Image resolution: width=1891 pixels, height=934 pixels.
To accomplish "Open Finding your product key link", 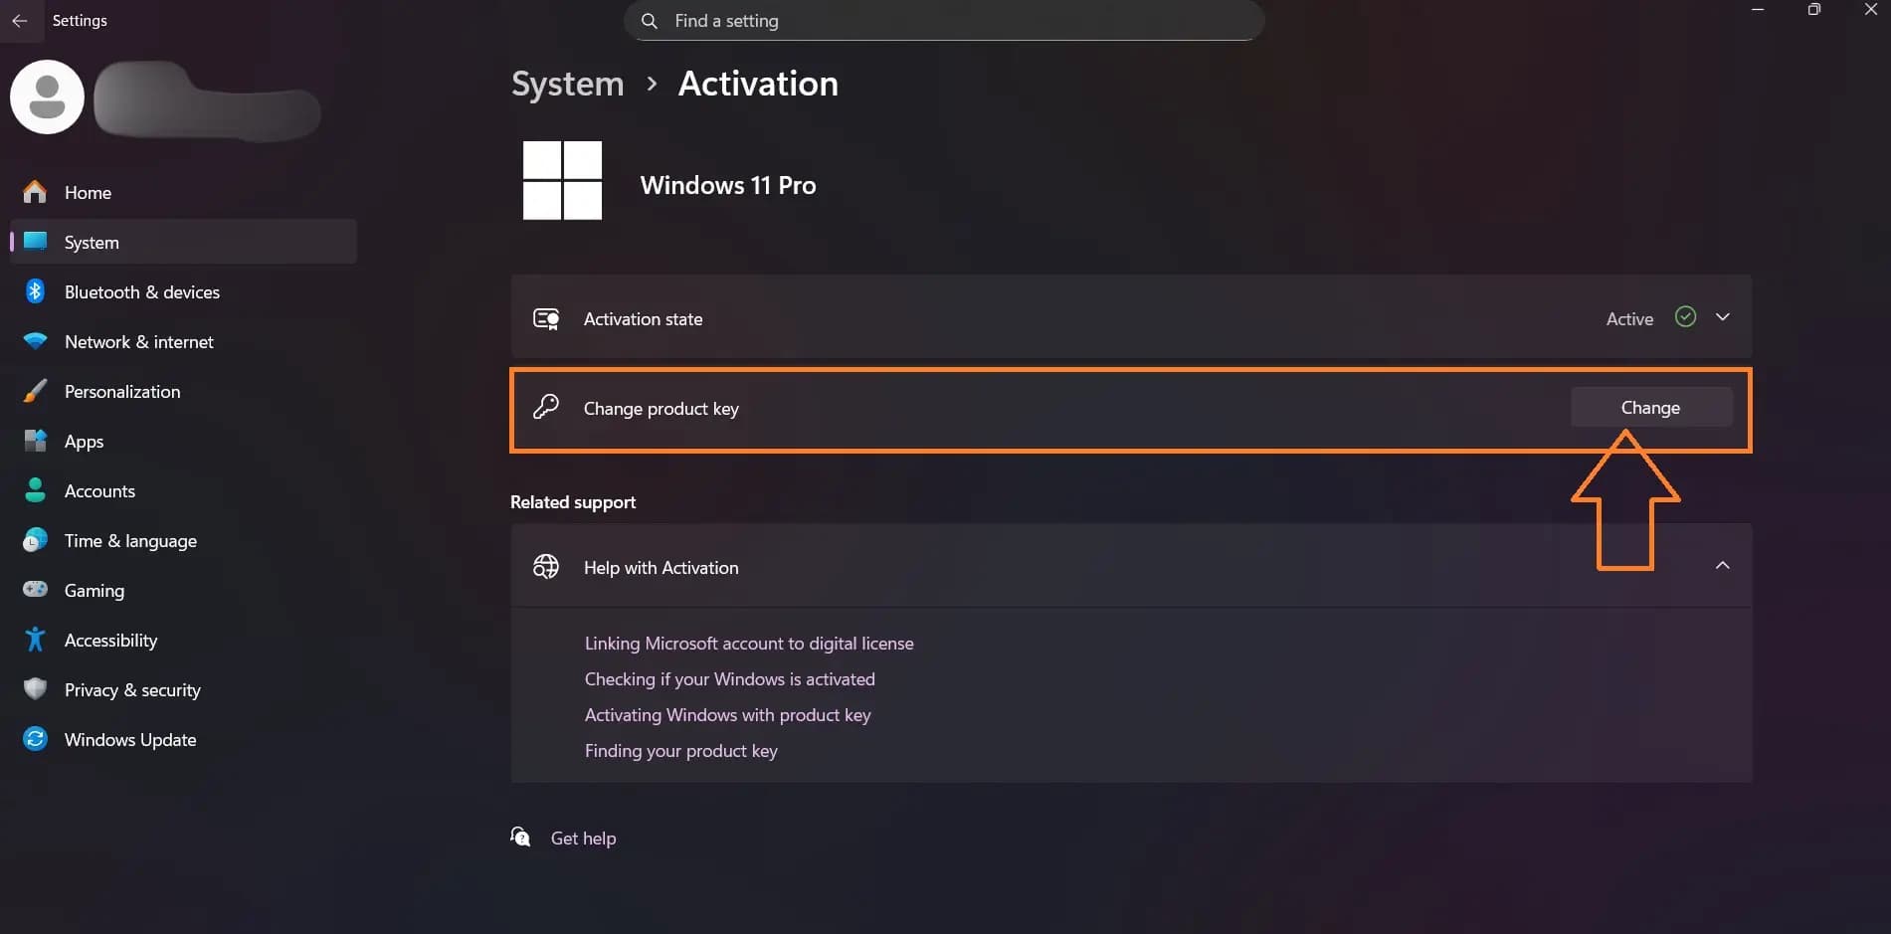I will 681,751.
